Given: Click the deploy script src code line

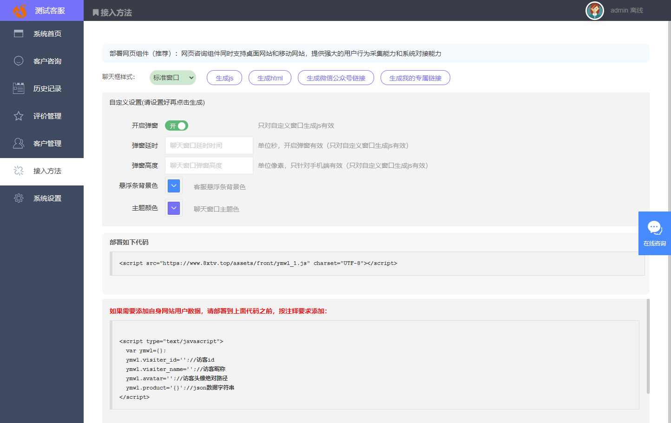Looking at the screenshot, I should pyautogui.click(x=258, y=263).
